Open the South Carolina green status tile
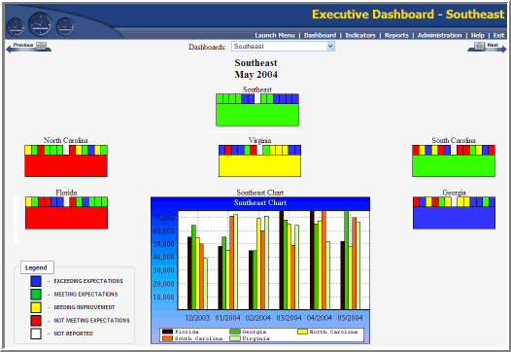511x352 pixels. click(454, 165)
